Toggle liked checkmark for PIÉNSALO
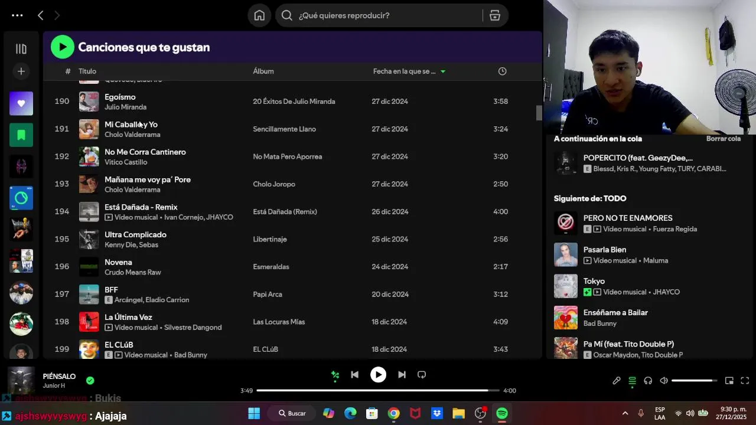 click(x=90, y=381)
